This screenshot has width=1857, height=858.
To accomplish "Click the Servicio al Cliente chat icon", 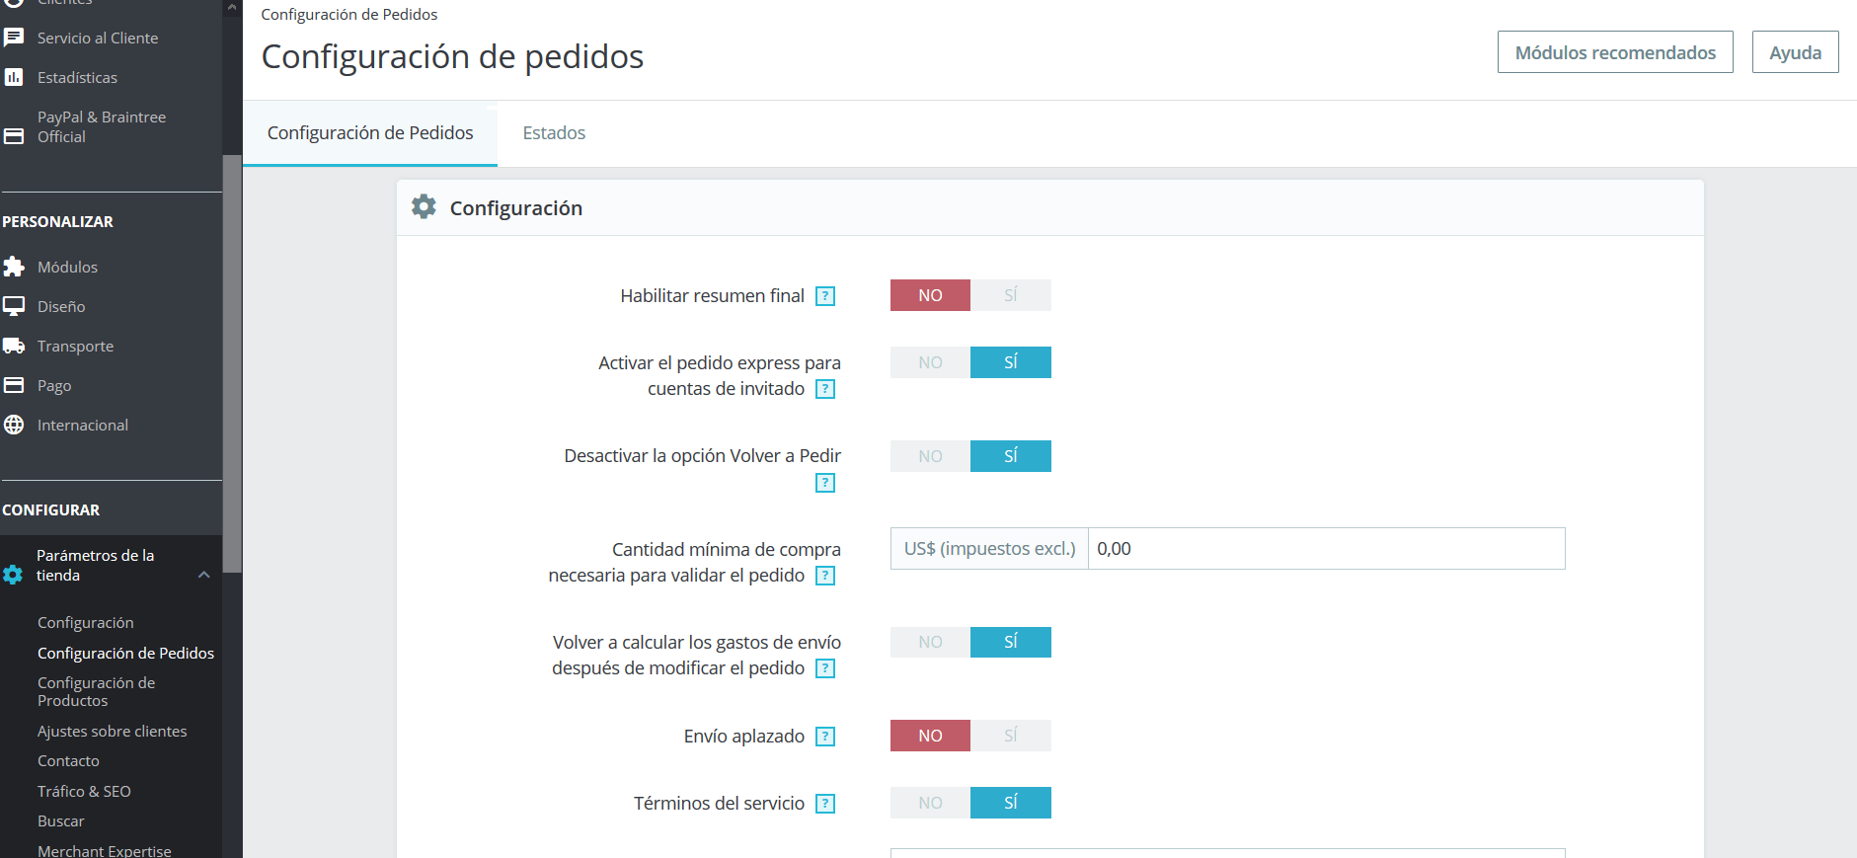I will 14,38.
